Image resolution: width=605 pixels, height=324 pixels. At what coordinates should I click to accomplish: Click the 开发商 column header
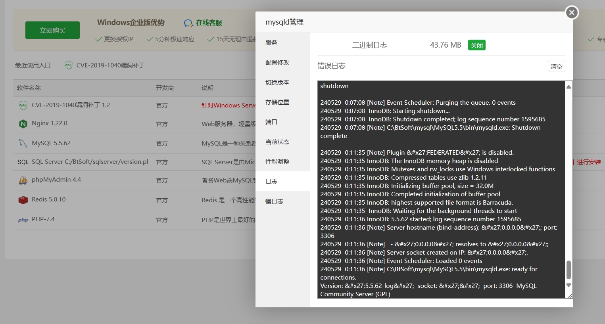(165, 88)
